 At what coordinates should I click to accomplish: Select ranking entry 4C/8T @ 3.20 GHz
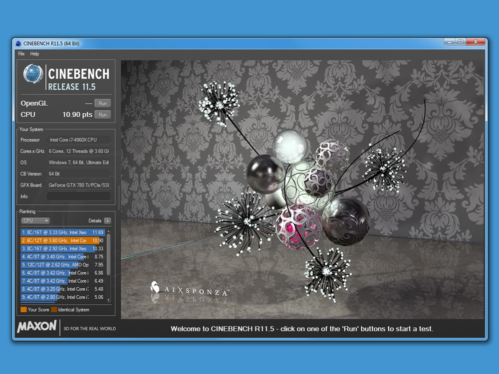[x=63, y=289]
